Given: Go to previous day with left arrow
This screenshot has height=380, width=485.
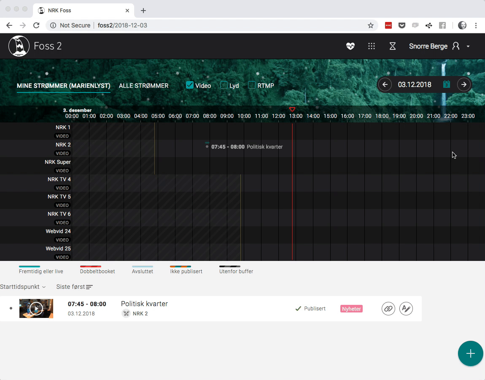Looking at the screenshot, I should tap(385, 84).
